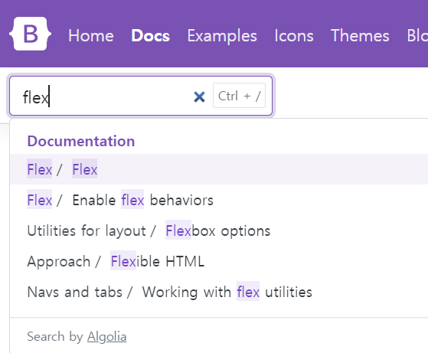This screenshot has width=428, height=353.
Task: Open the Themes nav link
Action: click(360, 36)
